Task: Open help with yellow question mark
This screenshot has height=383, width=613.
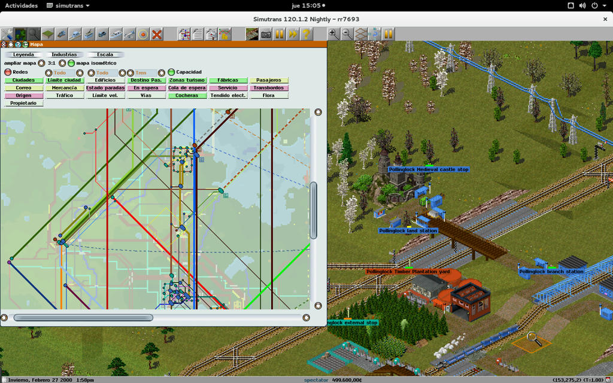Action: point(307,34)
